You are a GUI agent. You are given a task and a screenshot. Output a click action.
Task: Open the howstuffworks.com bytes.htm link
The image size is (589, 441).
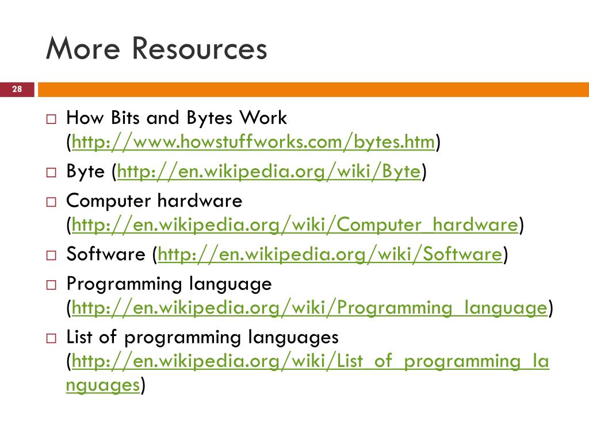[x=253, y=142]
